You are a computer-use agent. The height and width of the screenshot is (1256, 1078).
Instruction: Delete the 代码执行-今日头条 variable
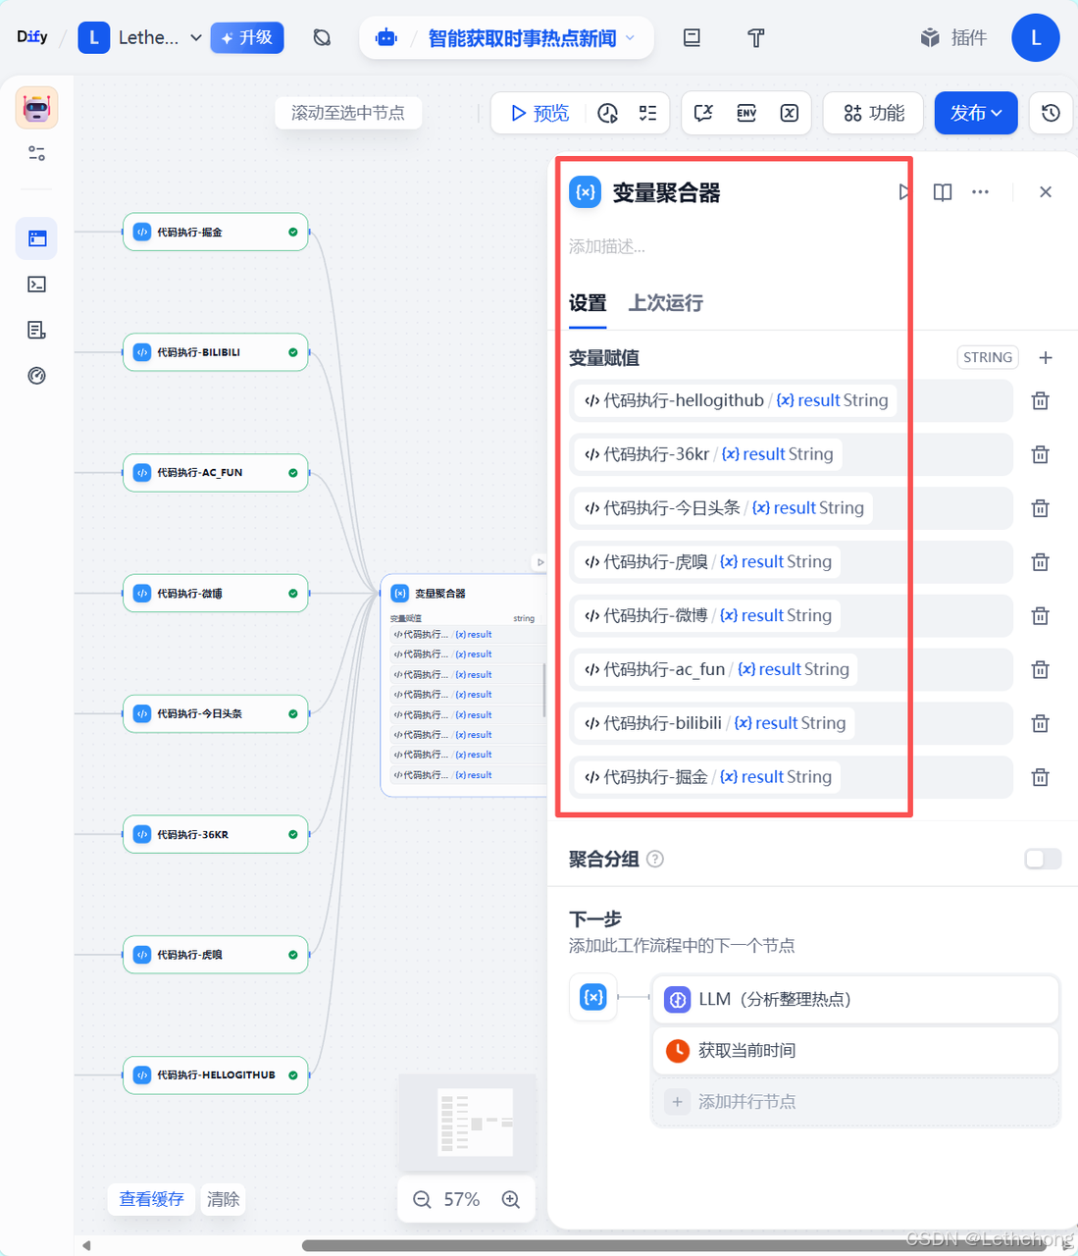click(x=1041, y=508)
